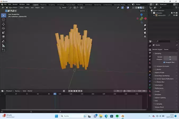Activate the Add Cube tool
The height and width of the screenshot is (119, 179).
point(3,50)
